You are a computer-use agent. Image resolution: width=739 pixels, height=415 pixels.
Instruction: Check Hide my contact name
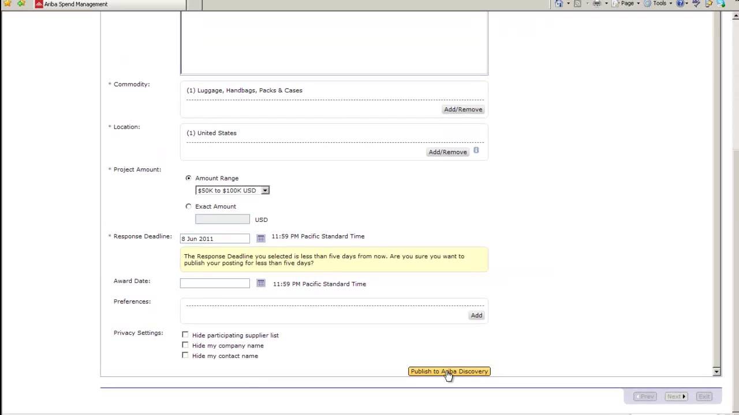click(185, 355)
